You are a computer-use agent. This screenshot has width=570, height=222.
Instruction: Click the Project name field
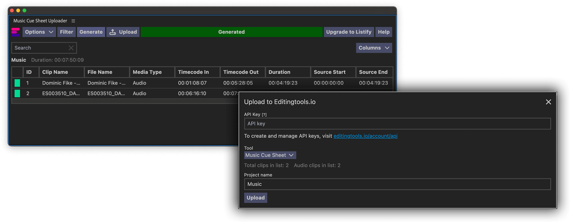point(397,184)
